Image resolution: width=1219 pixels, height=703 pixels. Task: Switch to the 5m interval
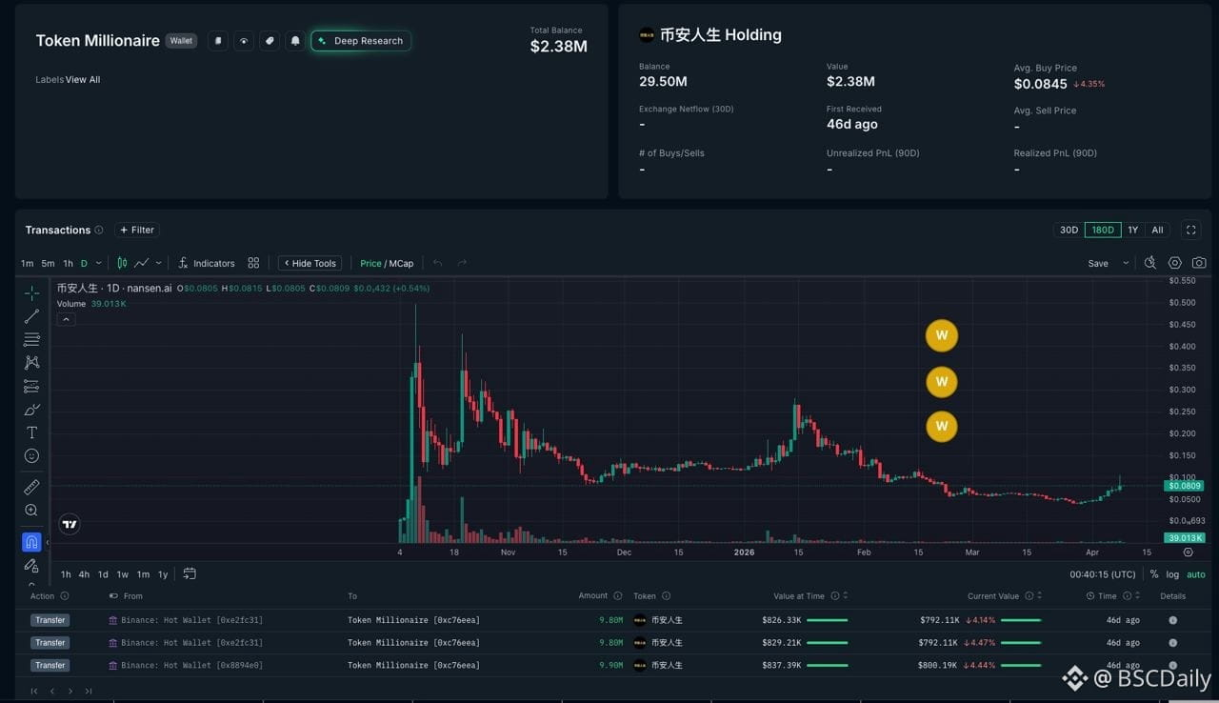[48, 263]
